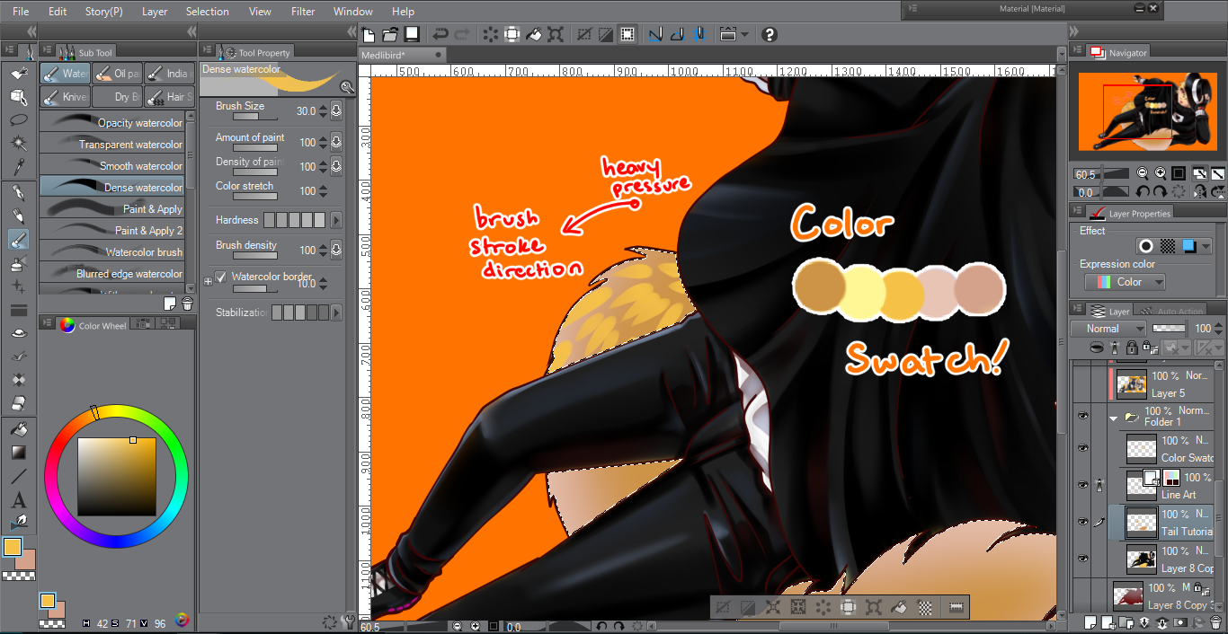Click the Undo arrow in command bar

point(440,35)
